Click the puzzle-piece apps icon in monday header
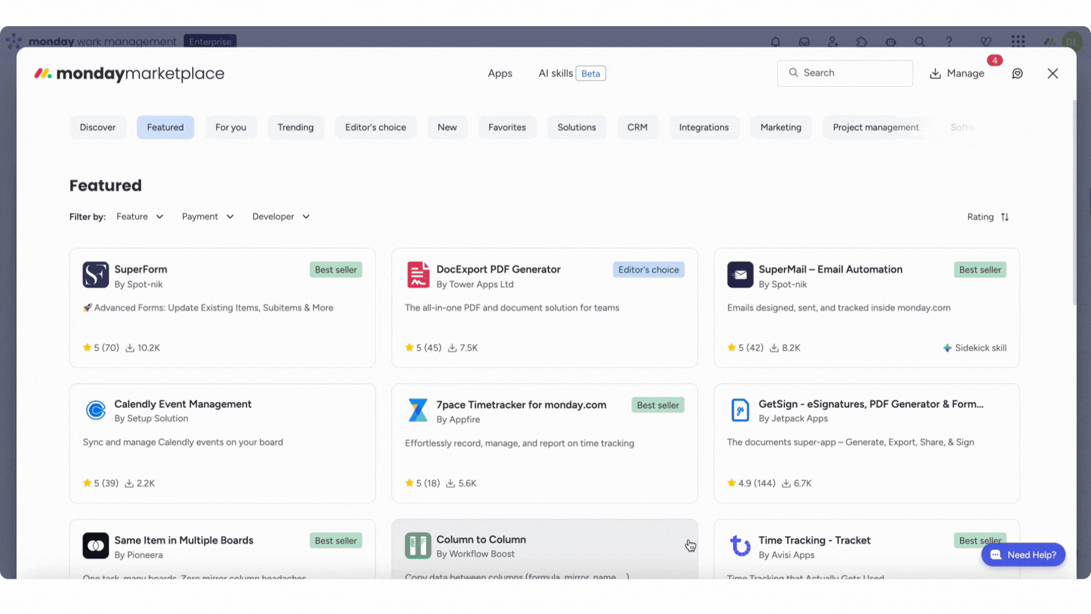 tap(862, 42)
